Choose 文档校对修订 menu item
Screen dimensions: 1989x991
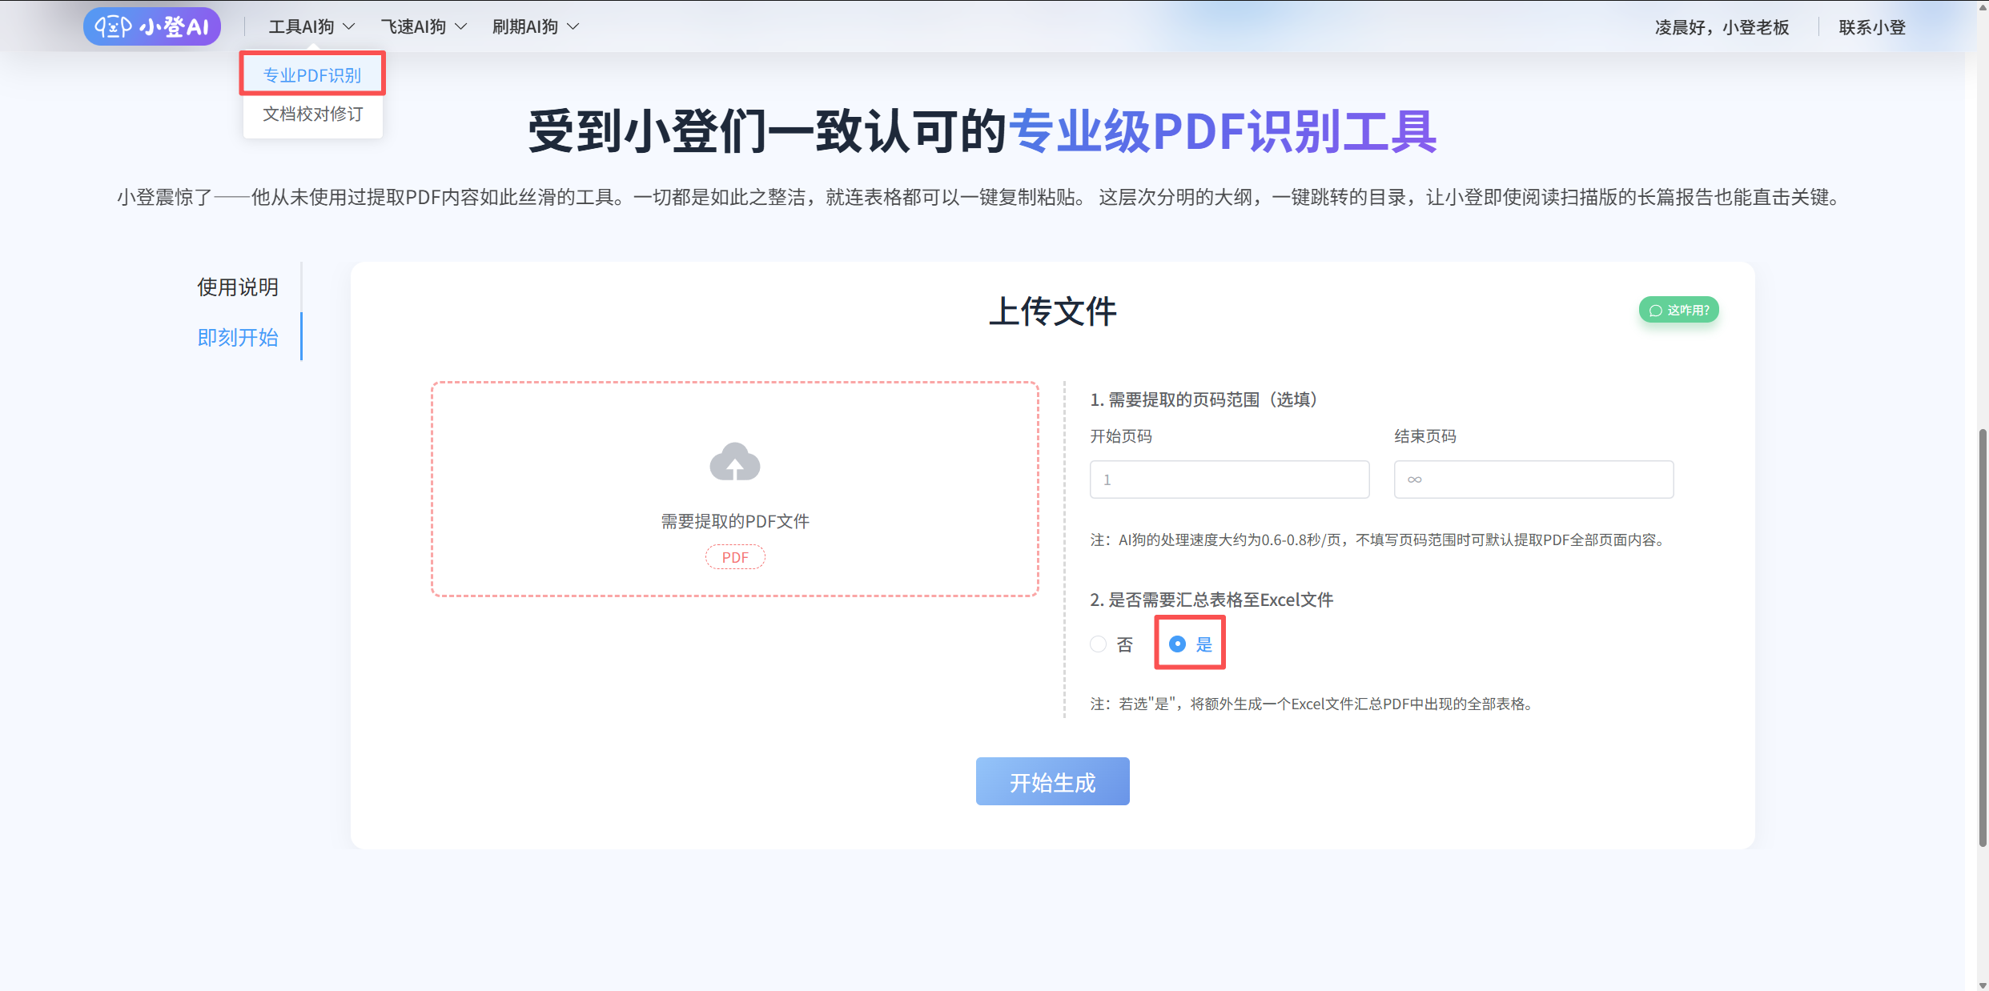[x=312, y=114]
